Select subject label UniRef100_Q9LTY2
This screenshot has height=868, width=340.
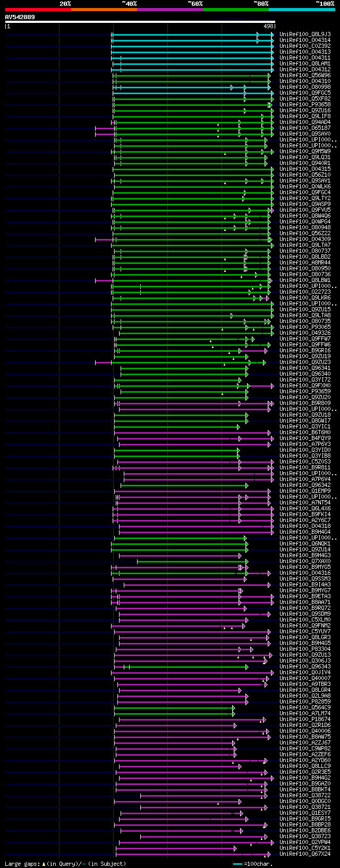click(305, 198)
